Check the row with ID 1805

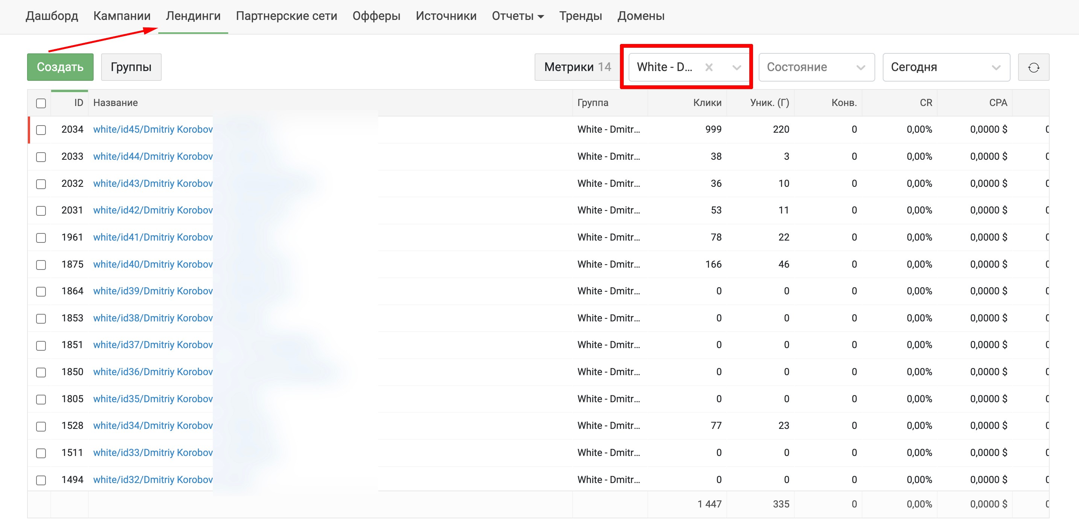(x=41, y=399)
